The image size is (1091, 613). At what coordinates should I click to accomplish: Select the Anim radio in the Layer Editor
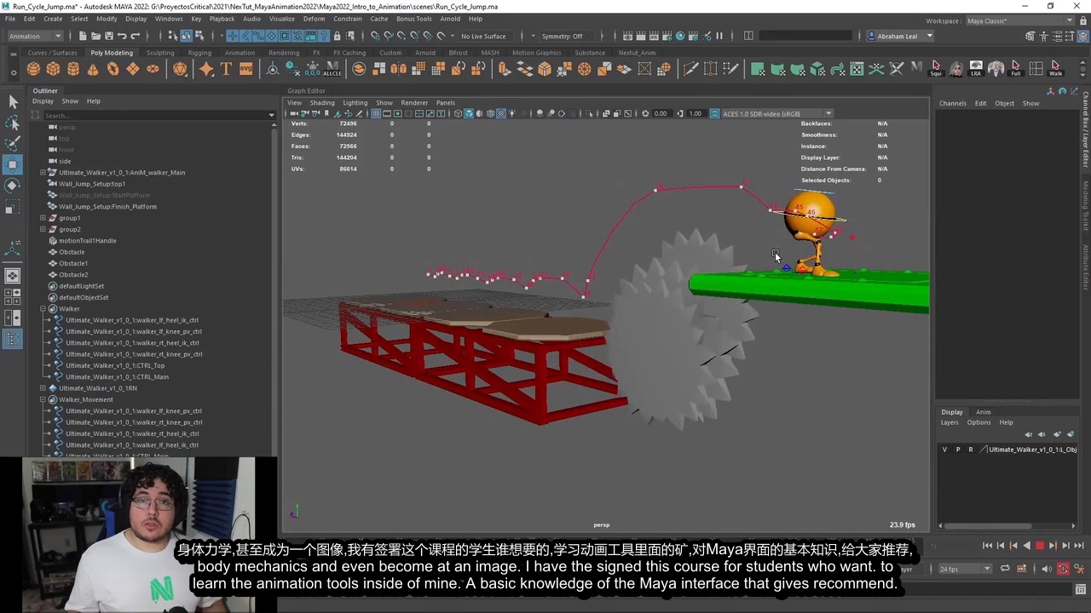pos(984,412)
